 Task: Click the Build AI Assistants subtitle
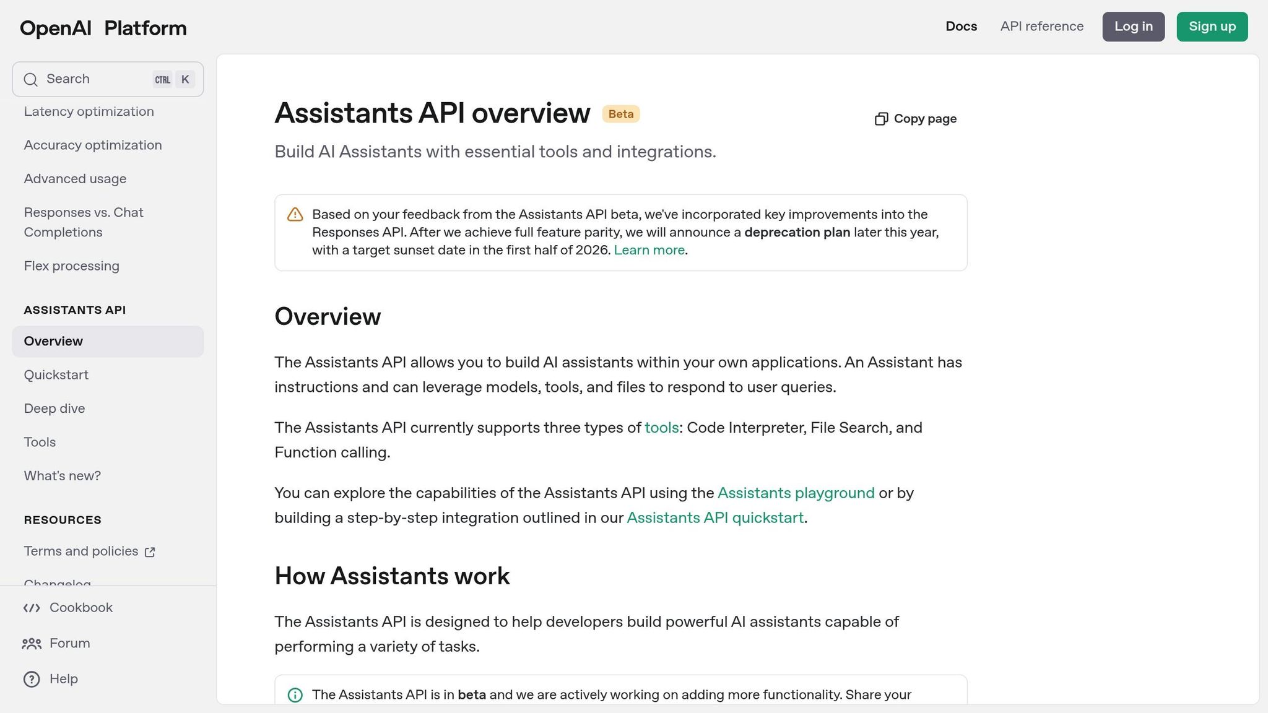click(495, 152)
